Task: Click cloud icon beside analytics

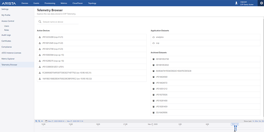Action: (153, 37)
